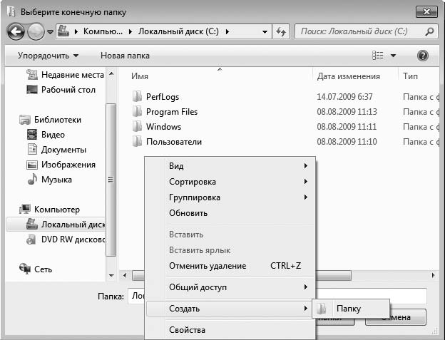
Task: Open Свойства from the context menu
Action: click(187, 330)
